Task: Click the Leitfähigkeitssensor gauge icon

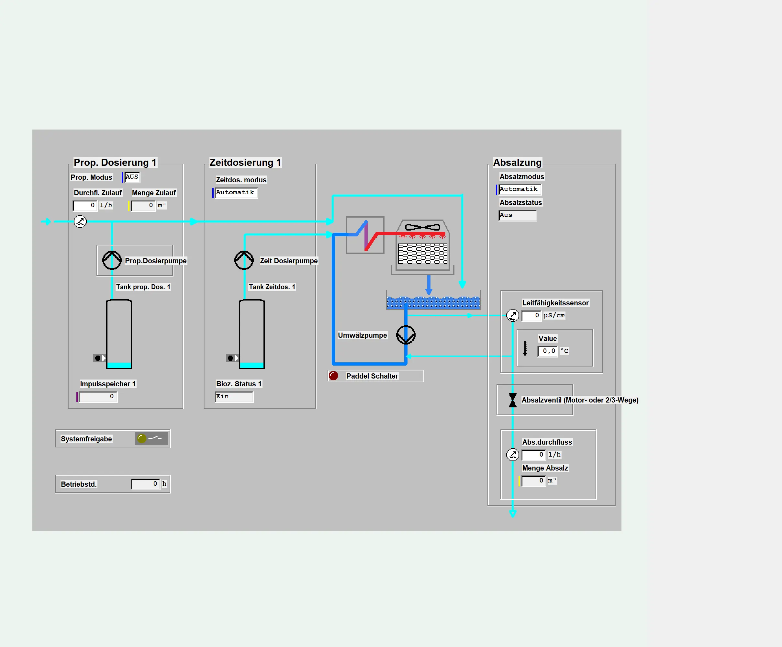Action: (512, 315)
